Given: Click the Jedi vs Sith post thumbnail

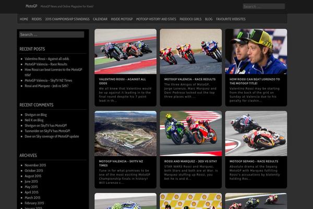Looking at the screenshot, I should click(191, 133).
